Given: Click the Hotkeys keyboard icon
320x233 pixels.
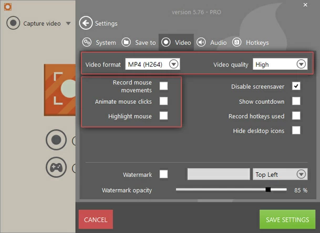Looking at the screenshot, I should point(237,42).
